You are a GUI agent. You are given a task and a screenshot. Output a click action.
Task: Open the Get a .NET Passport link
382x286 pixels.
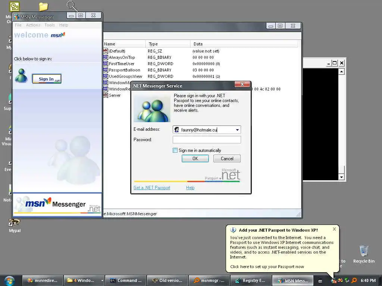(152, 188)
